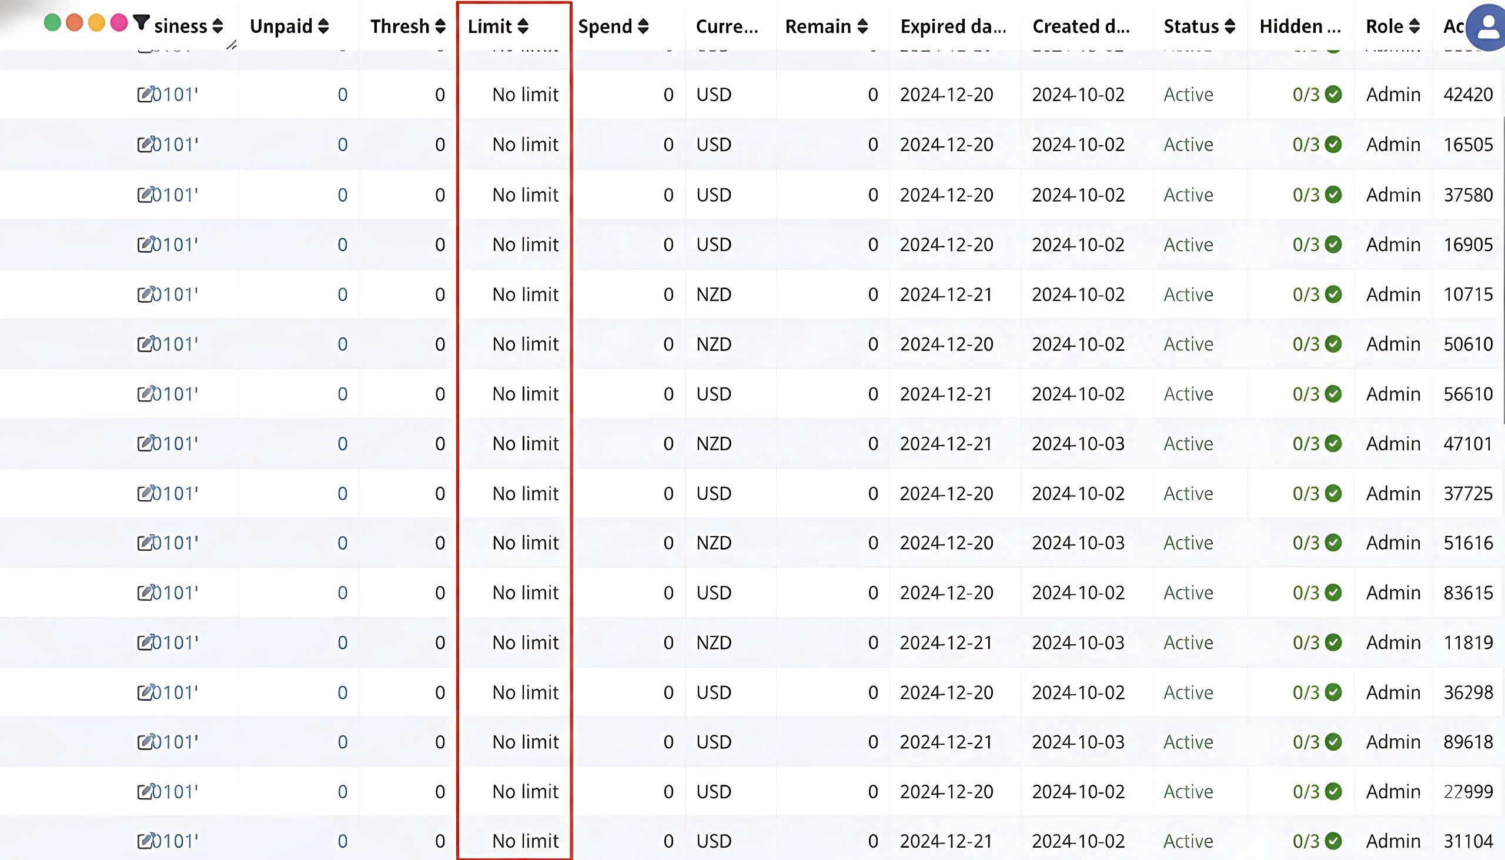The height and width of the screenshot is (860, 1505).
Task: Sort the table by Thresh column
Action: point(440,26)
